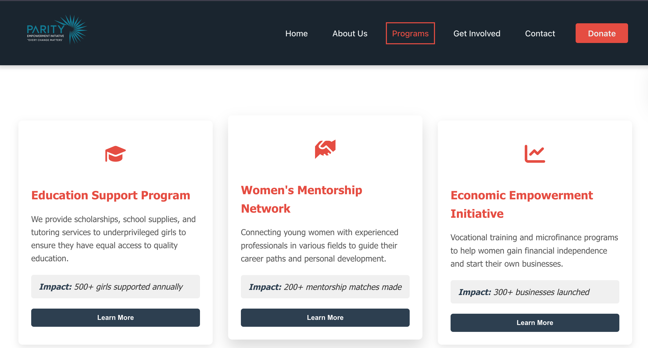Image resolution: width=648 pixels, height=348 pixels.
Task: Open the Get Involved page
Action: click(477, 33)
